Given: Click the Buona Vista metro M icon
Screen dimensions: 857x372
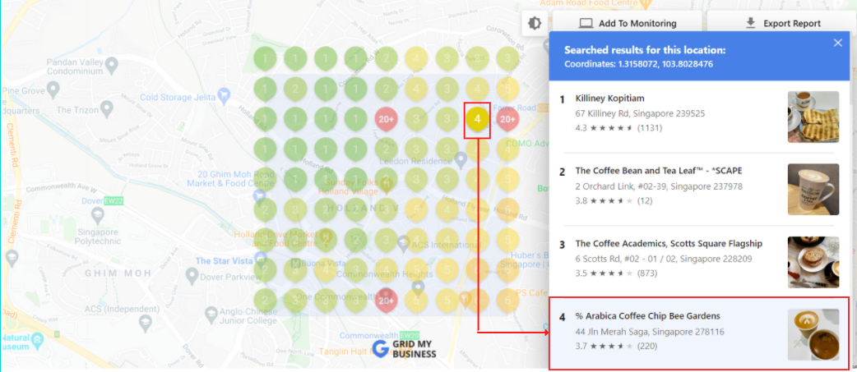Looking at the screenshot, I should click(x=296, y=264).
